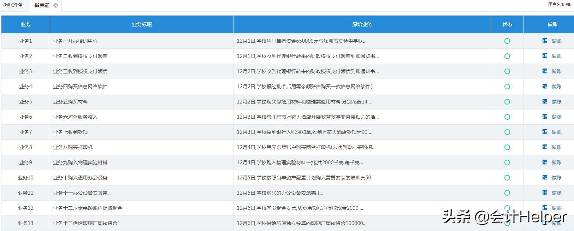
Task: Click the 做账 icon for 业务9
Action: 545,162
